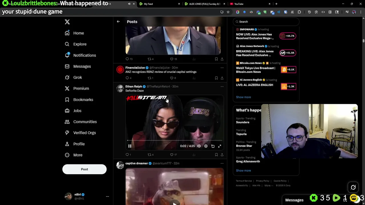
Task: Reply to the FinancialJuice post
Action: [x=128, y=78]
